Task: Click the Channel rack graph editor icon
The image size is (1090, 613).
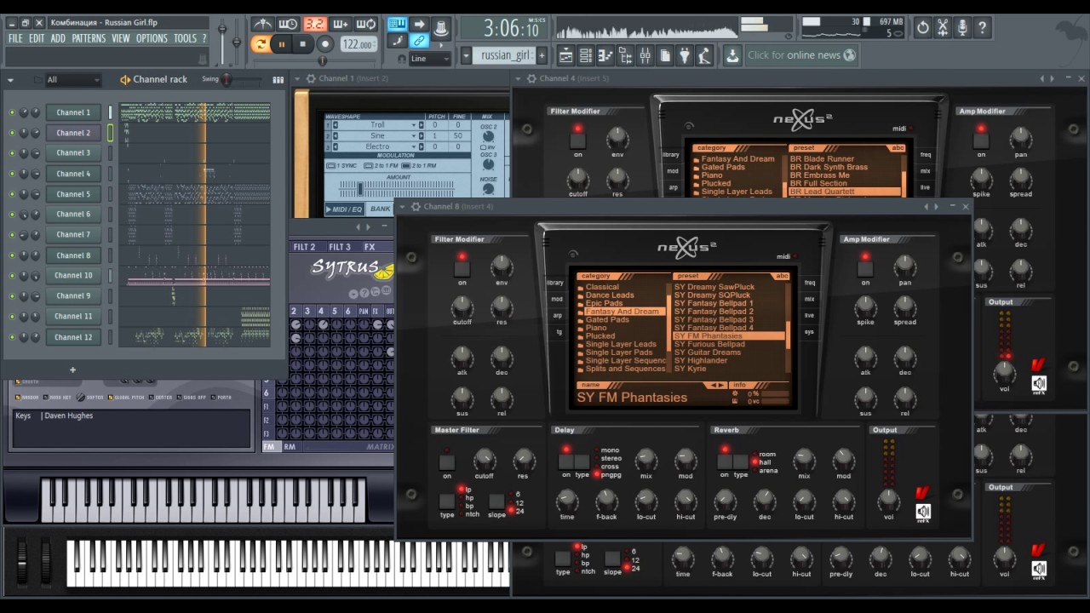Action: click(x=278, y=79)
